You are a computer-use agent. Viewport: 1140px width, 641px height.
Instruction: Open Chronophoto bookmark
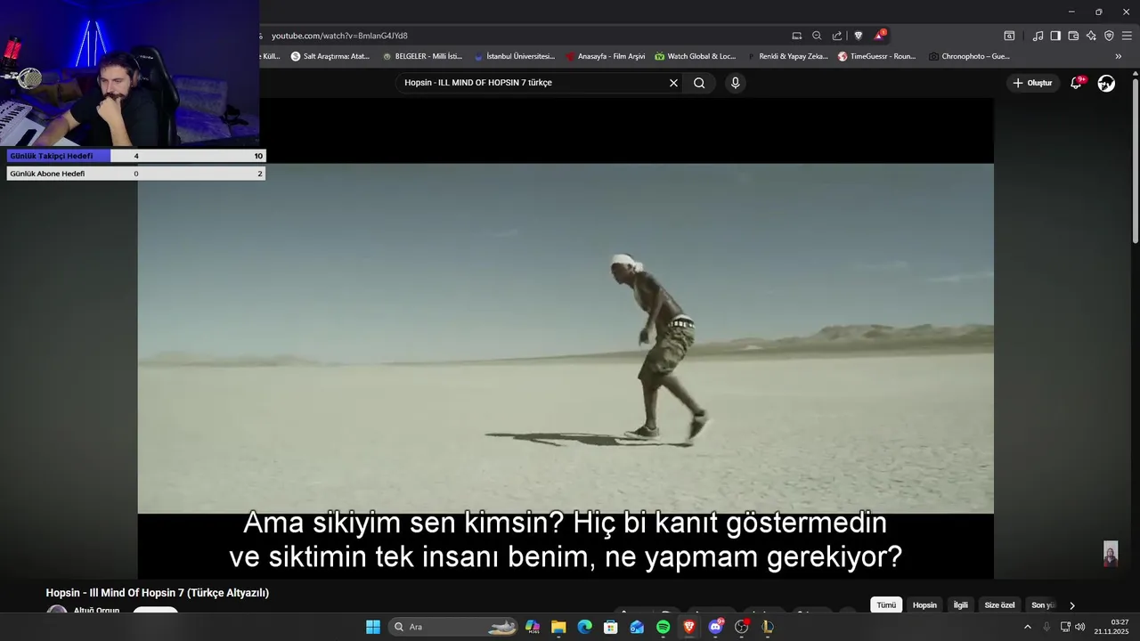969,56
